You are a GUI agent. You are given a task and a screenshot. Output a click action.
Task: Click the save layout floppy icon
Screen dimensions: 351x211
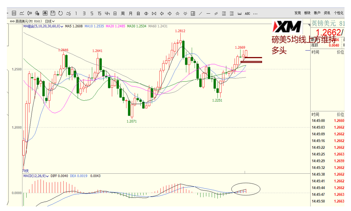coord(53,13)
